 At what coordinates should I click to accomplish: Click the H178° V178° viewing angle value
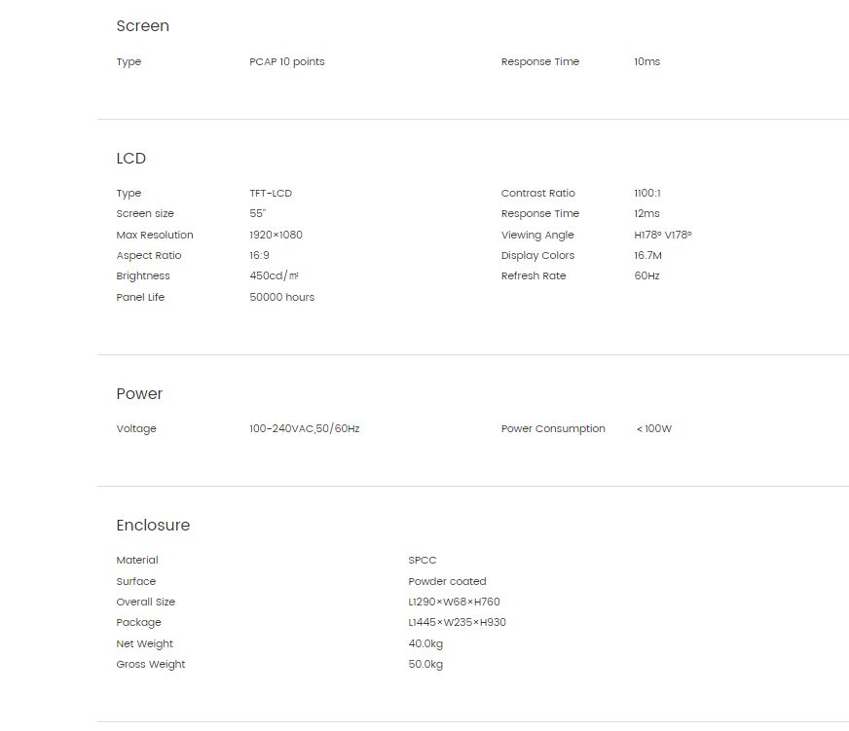(663, 235)
